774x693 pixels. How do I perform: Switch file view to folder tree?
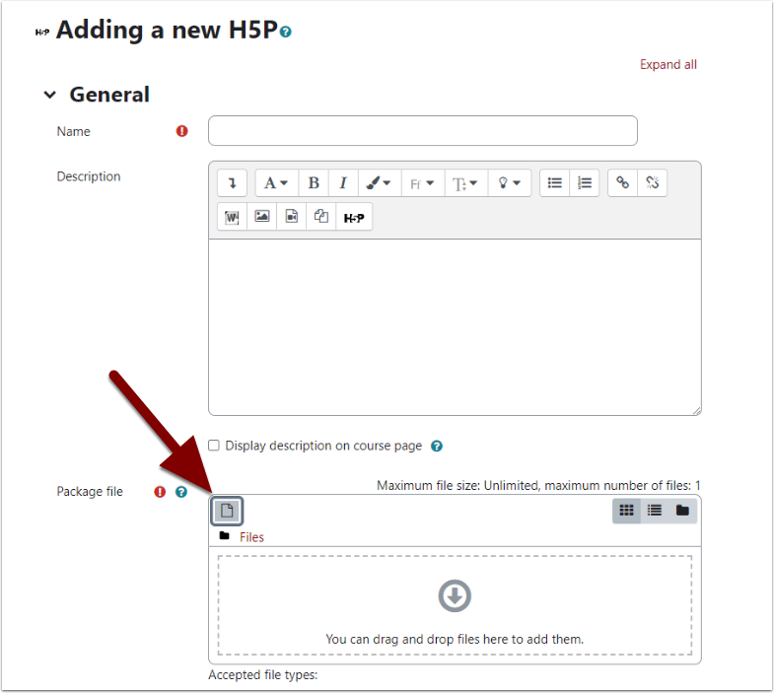tap(682, 511)
